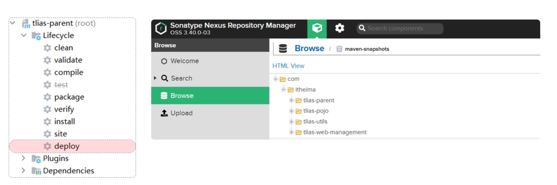Click the itheima folder icon
The height and width of the screenshot is (185, 557).
[x=291, y=90]
